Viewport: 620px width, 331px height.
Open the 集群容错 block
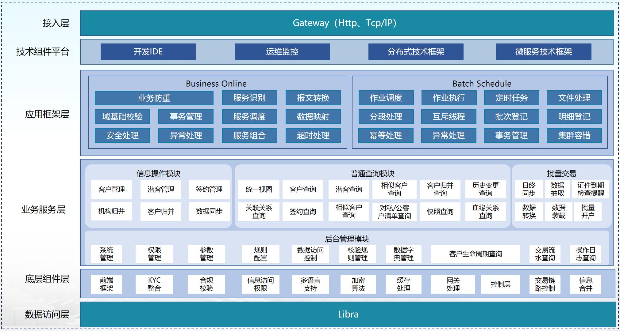click(x=574, y=136)
